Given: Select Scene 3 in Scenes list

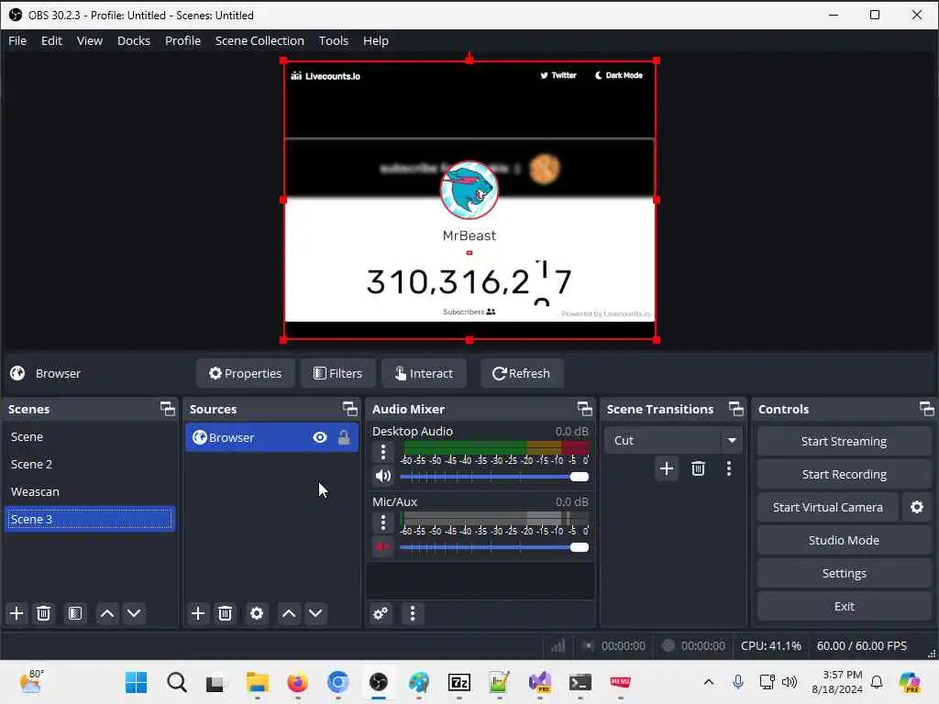Looking at the screenshot, I should click(90, 519).
